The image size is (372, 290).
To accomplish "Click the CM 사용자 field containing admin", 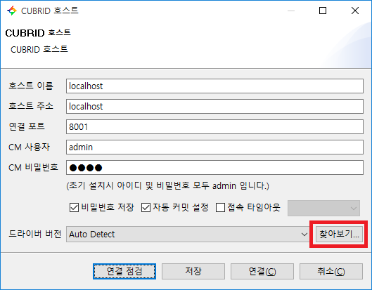I will 214,147.
